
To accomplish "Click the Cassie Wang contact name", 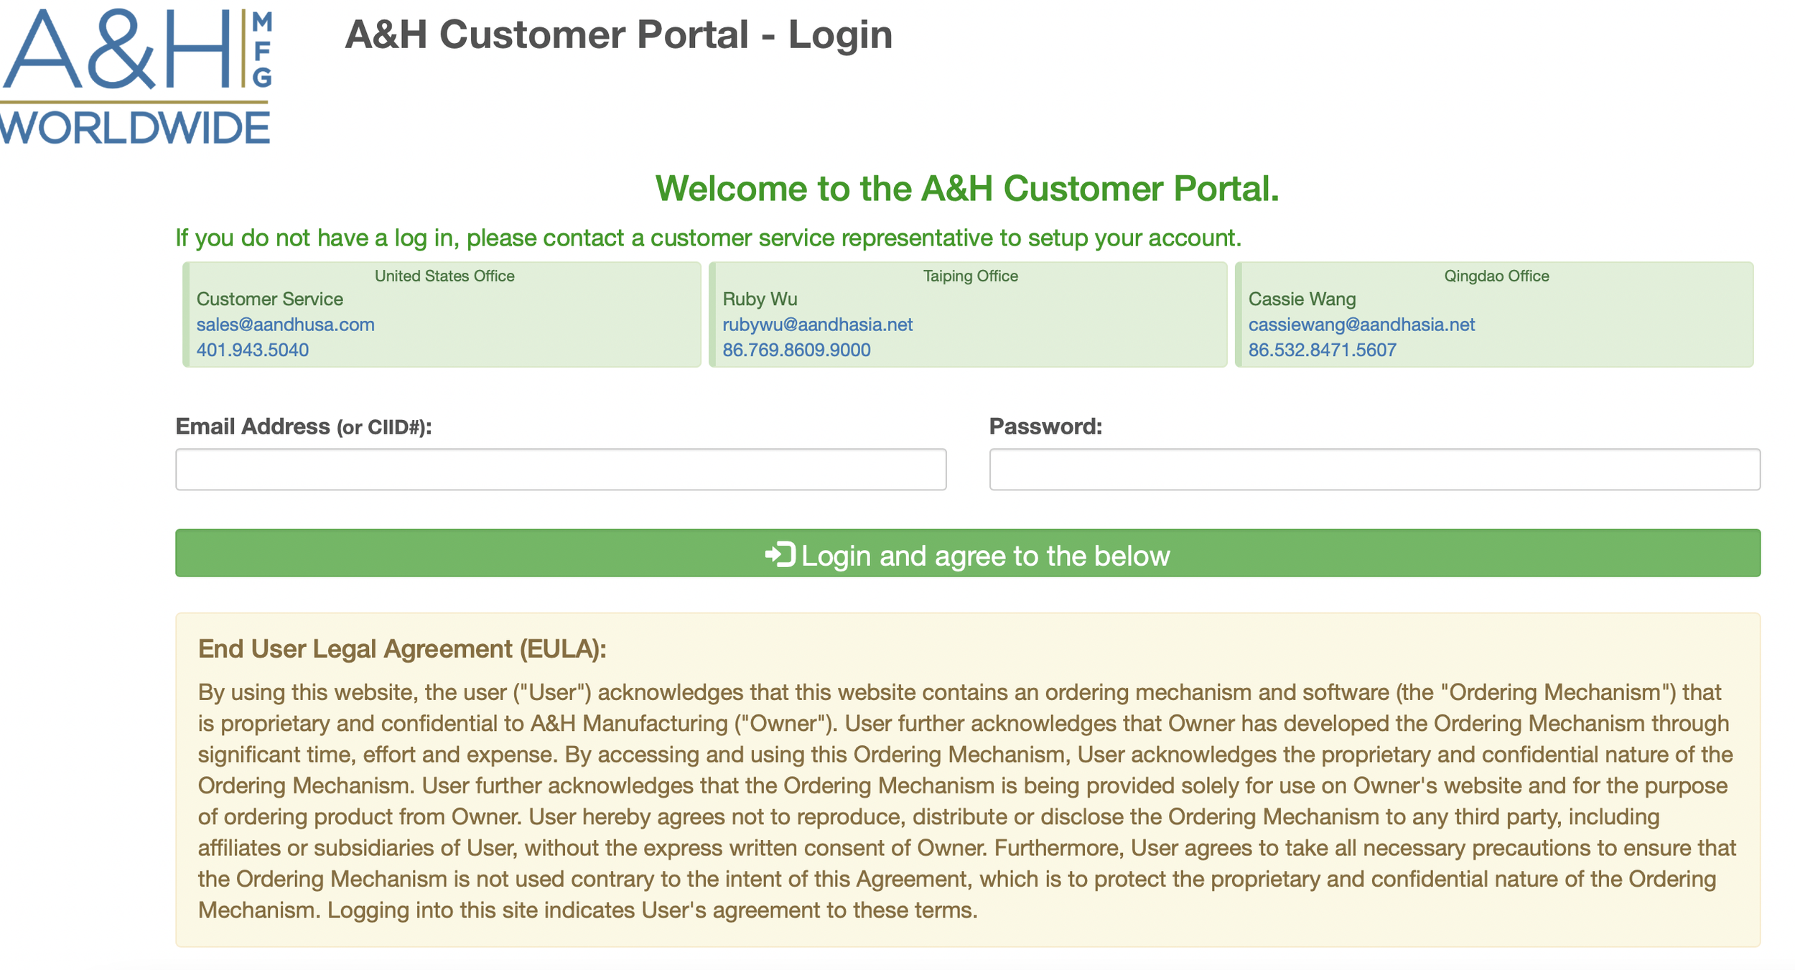I will pos(1302,299).
